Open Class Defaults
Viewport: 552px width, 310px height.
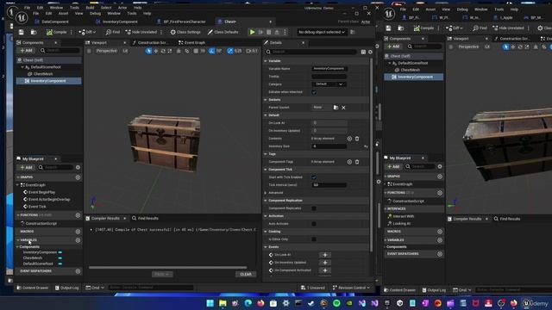point(223,32)
